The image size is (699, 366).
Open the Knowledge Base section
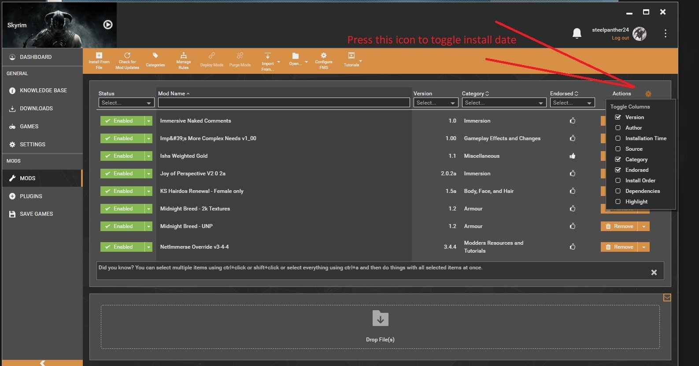42,91
